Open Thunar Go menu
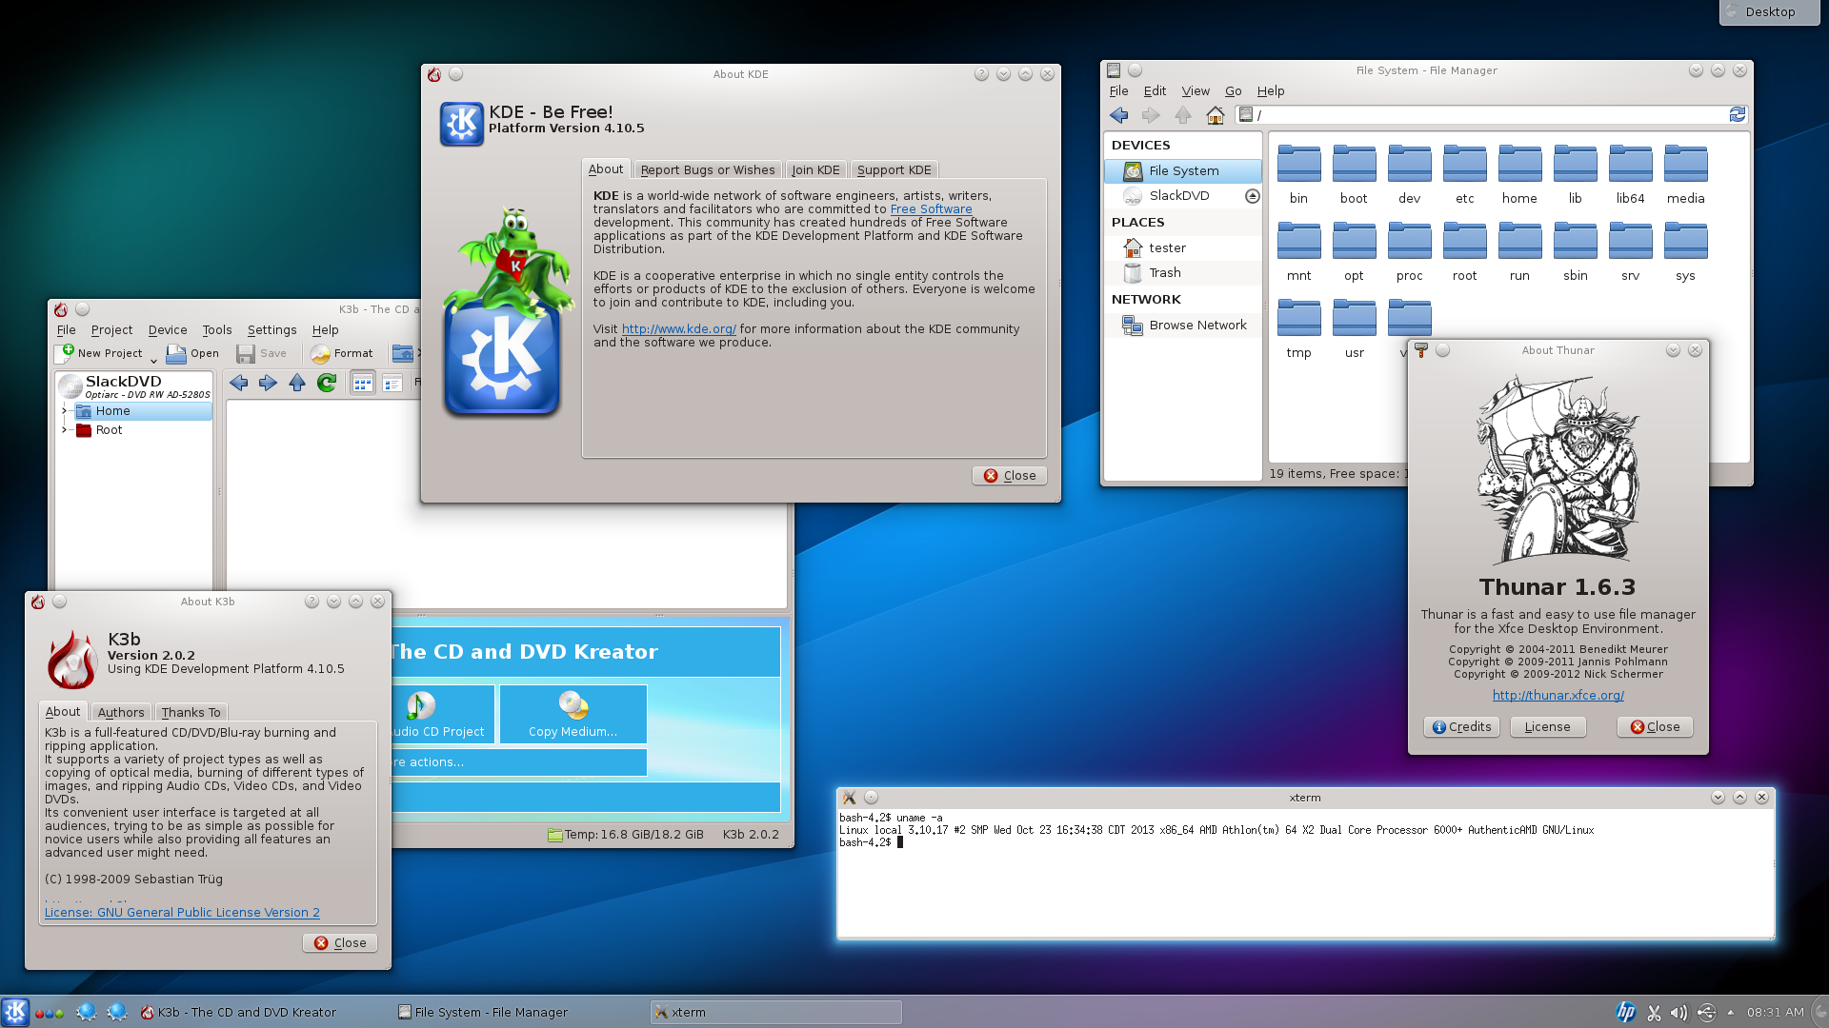Viewport: 1829px width, 1028px height. (x=1234, y=91)
